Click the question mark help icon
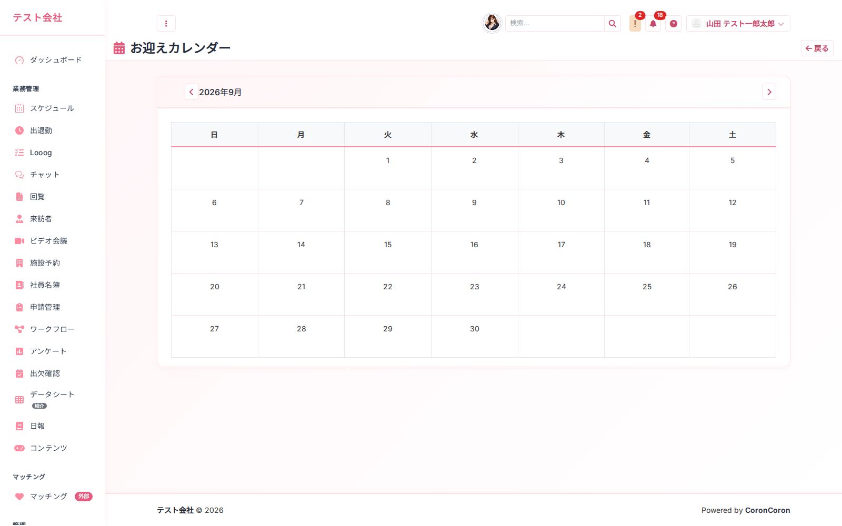This screenshot has width=842, height=526. [674, 24]
